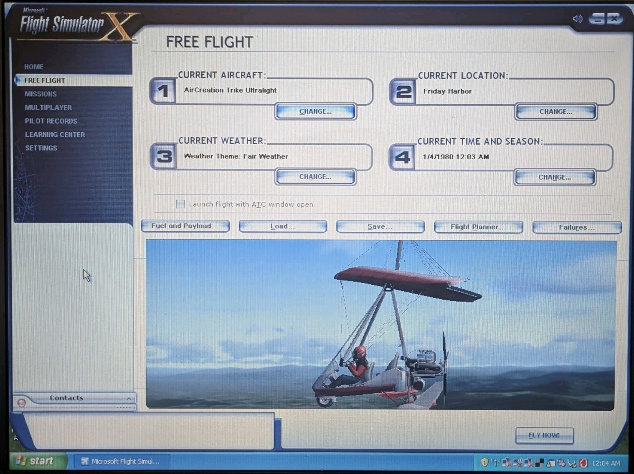Click the Load button
Image resolution: width=634 pixels, height=474 pixels.
pyautogui.click(x=283, y=226)
